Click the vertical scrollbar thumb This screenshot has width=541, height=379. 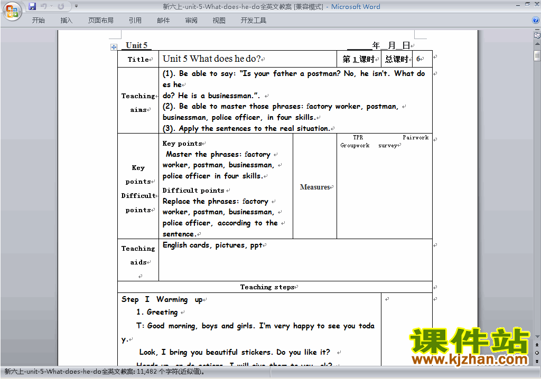click(537, 55)
